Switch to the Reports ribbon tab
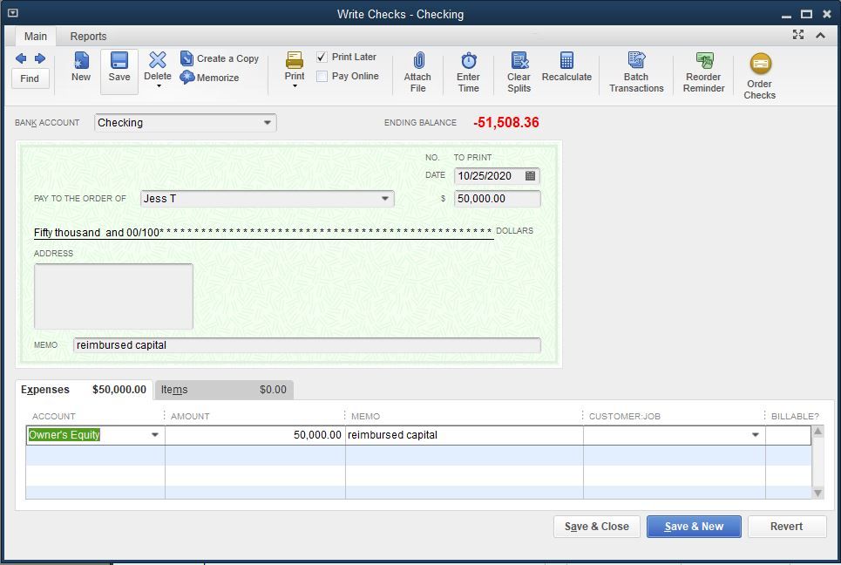This screenshot has height=565, width=841. coord(89,36)
